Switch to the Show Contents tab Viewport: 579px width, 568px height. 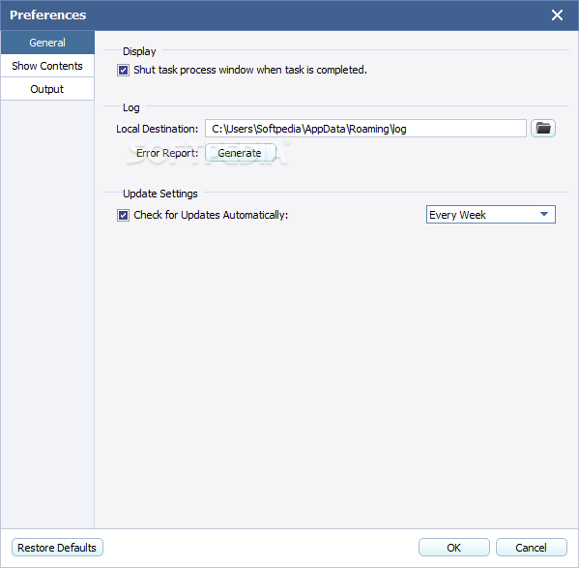pos(47,66)
